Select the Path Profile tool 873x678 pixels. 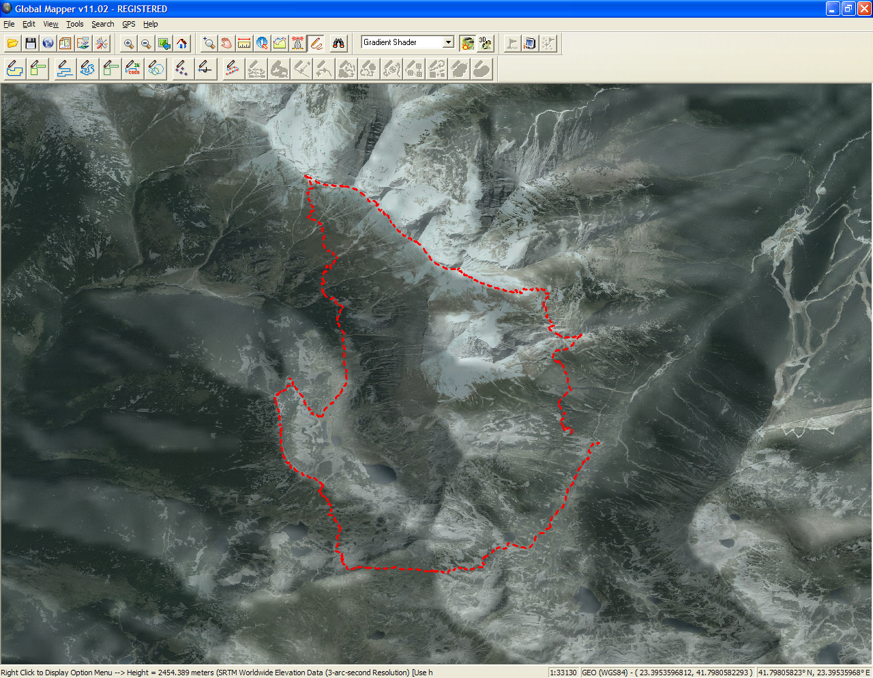[280, 44]
